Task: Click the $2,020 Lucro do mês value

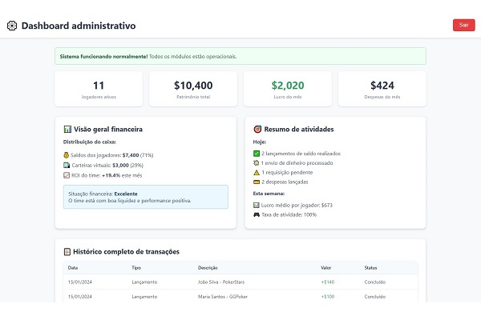Action: tap(288, 86)
